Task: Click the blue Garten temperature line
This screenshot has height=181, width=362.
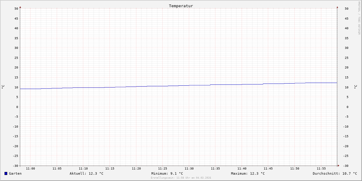Action: tap(179, 86)
